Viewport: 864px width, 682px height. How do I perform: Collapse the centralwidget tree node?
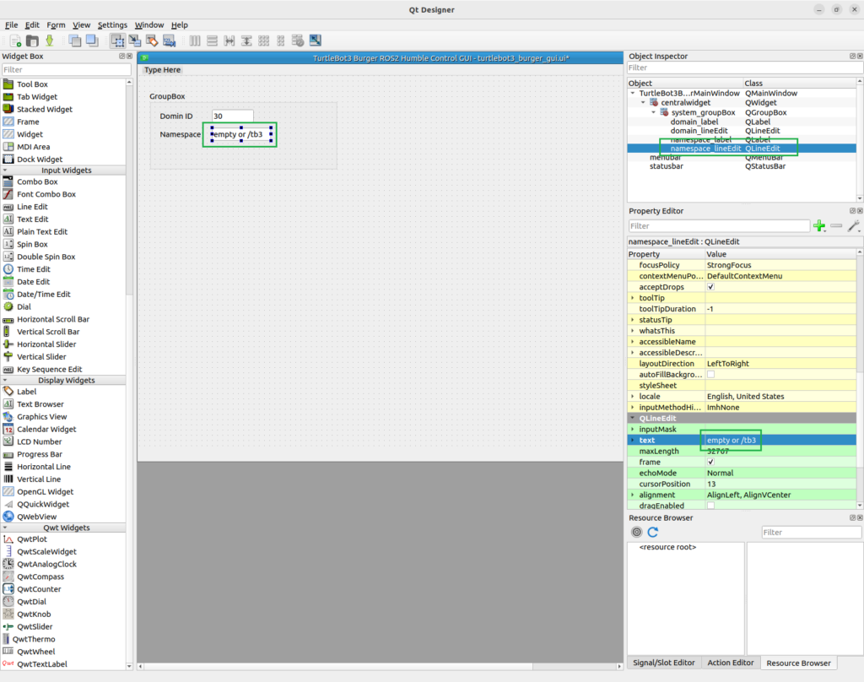click(643, 102)
